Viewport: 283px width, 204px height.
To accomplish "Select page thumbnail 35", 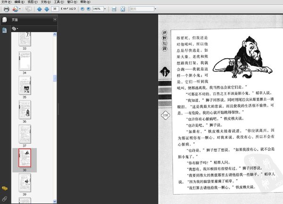I will pyautogui.click(x=25, y=85).
